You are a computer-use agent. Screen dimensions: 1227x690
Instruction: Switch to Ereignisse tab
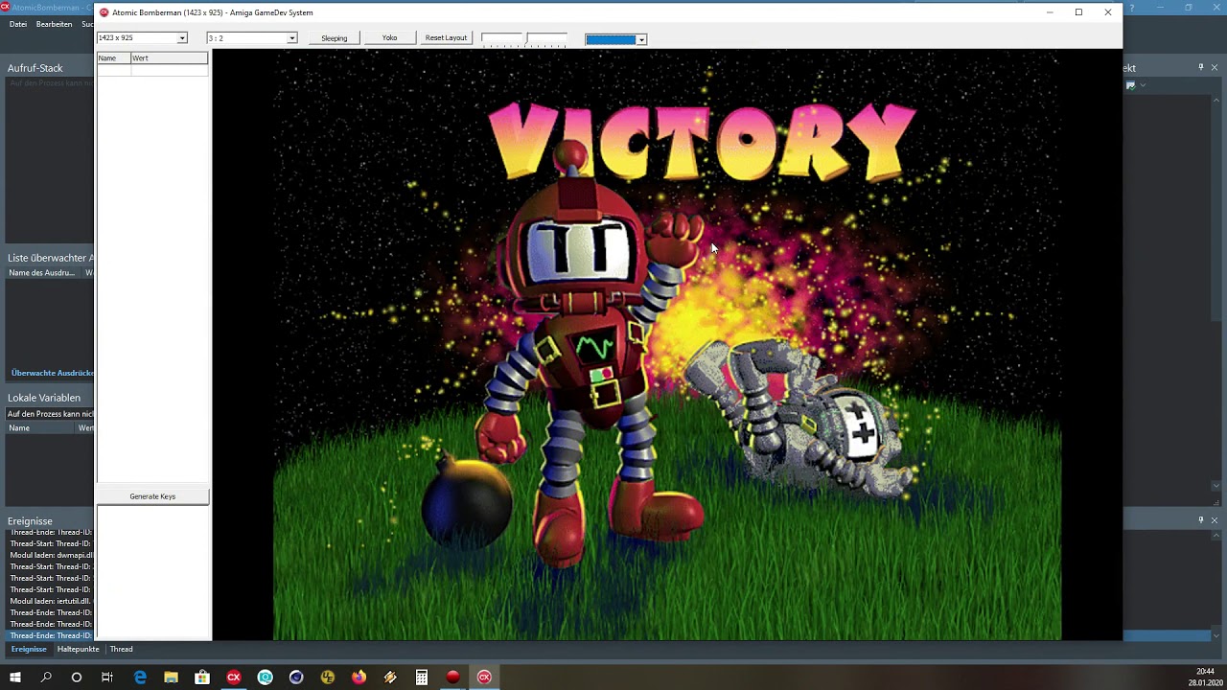coord(29,649)
